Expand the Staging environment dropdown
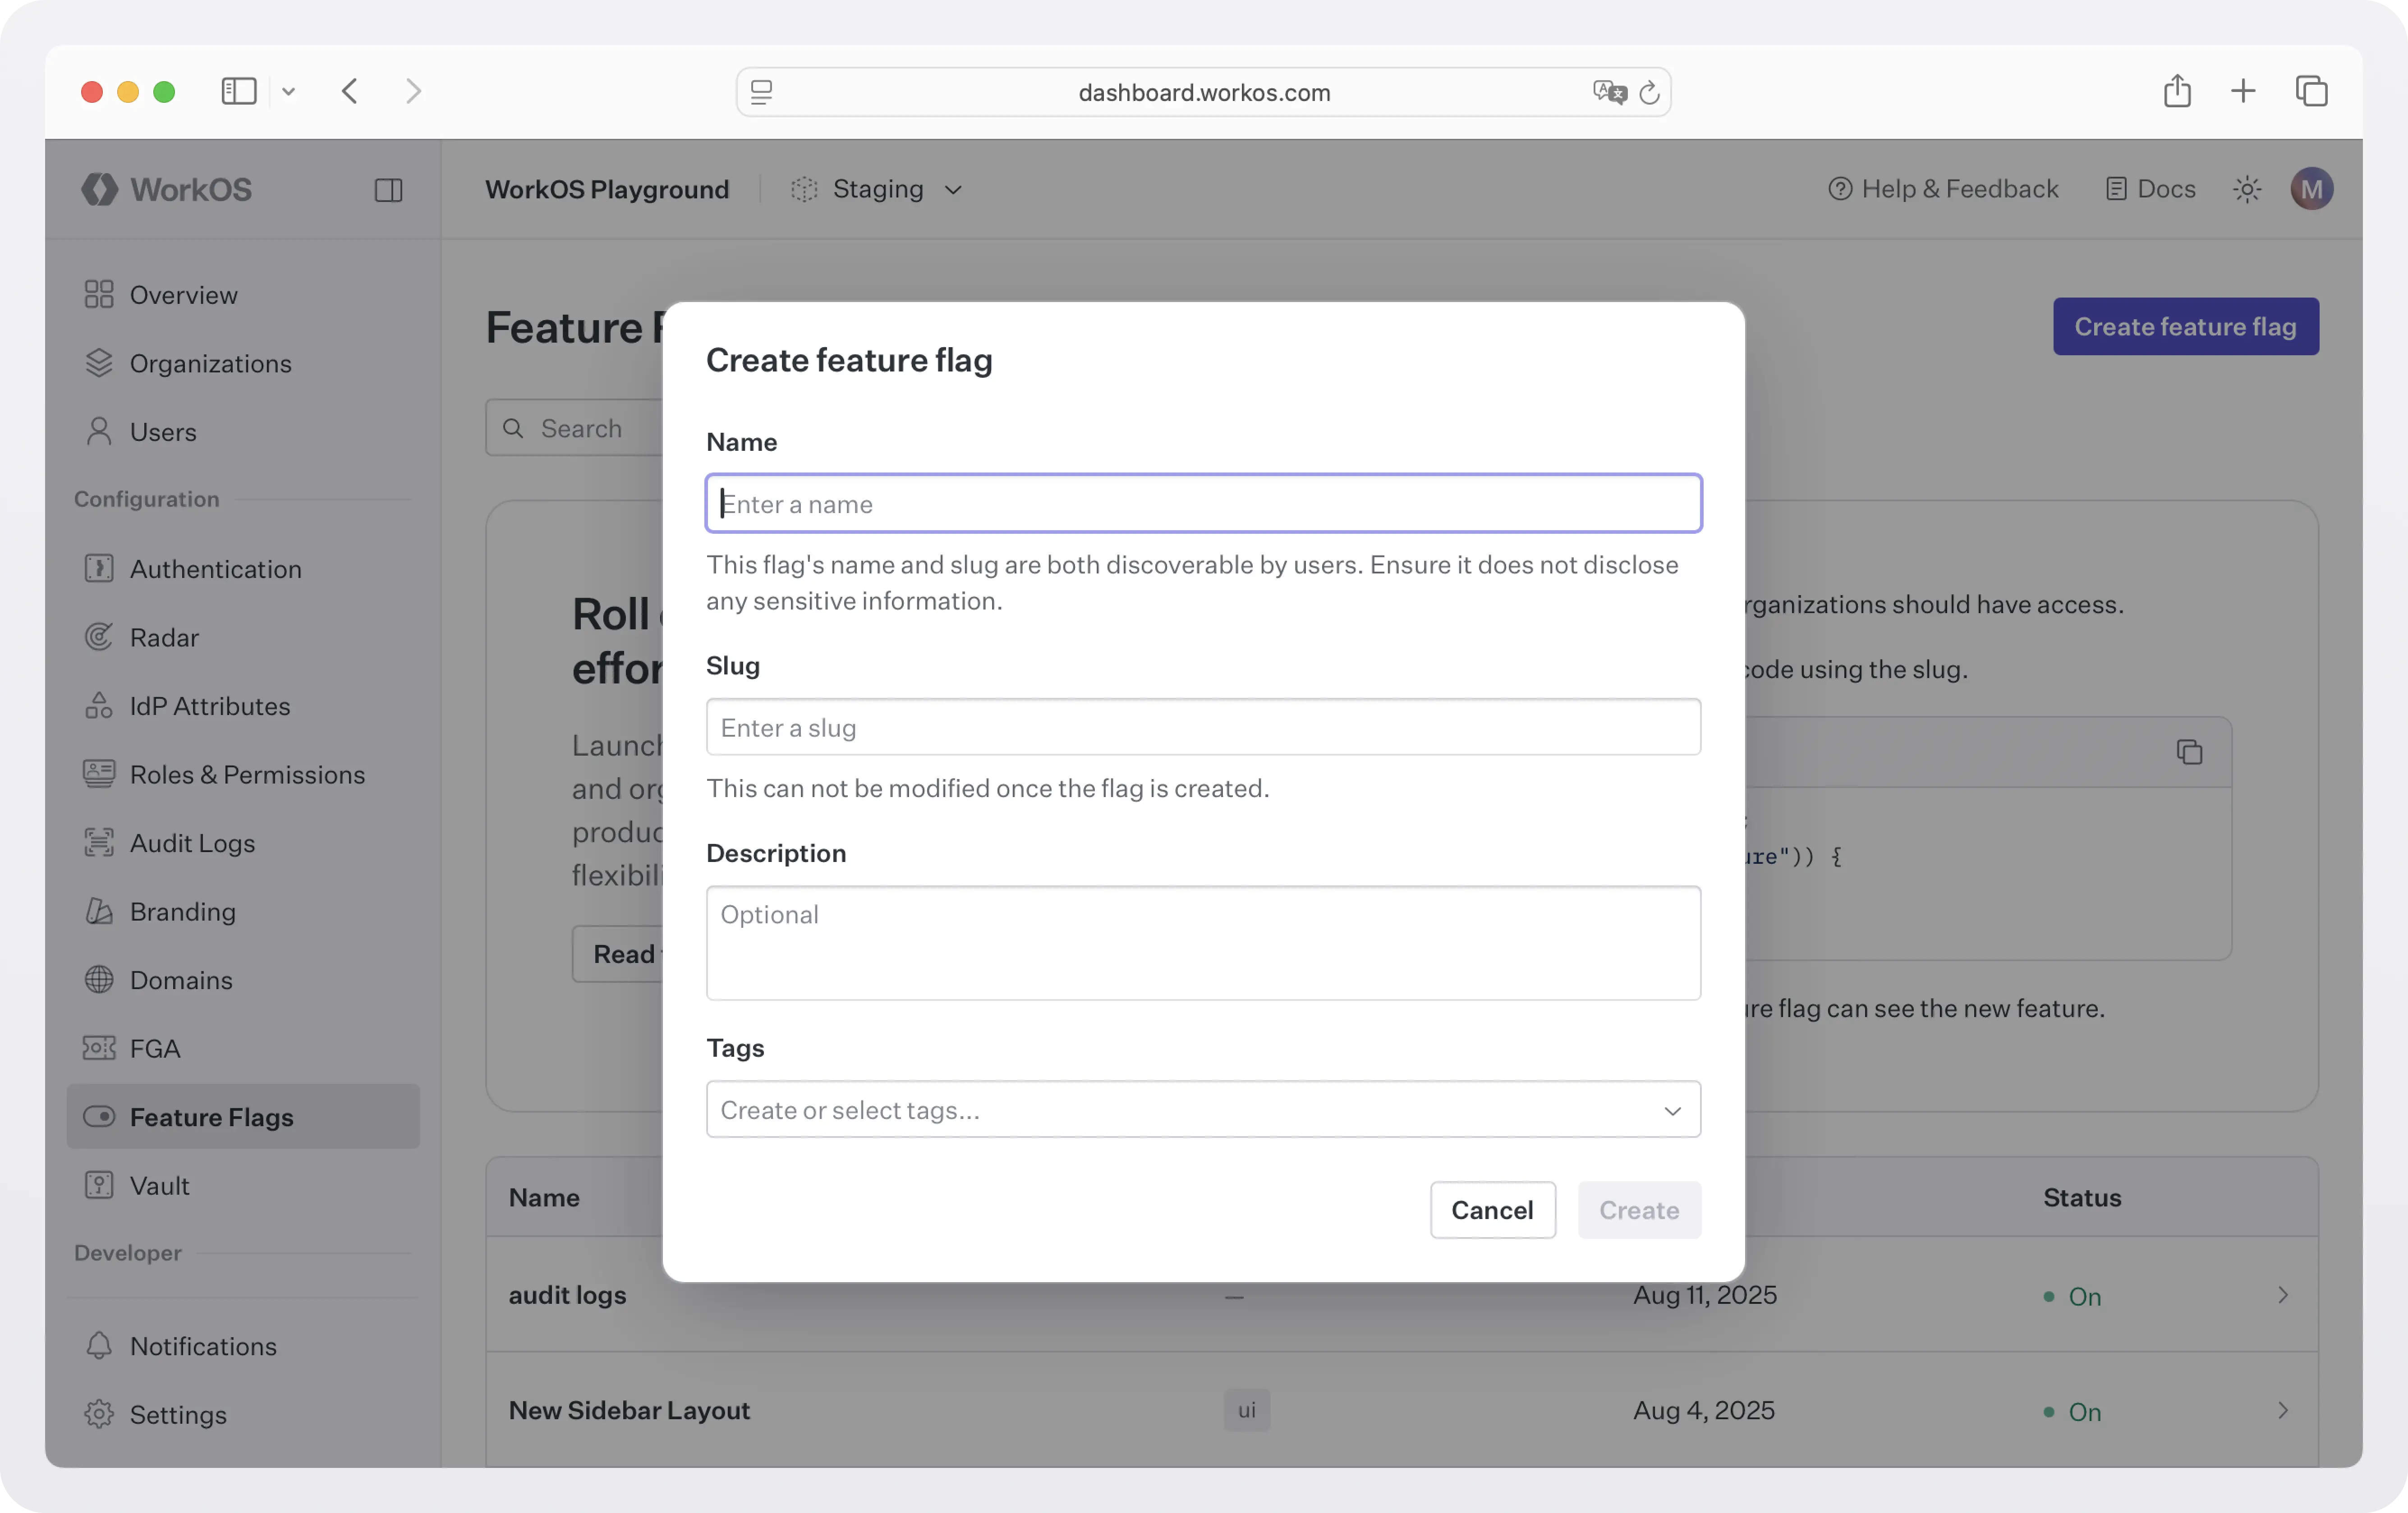2408x1513 pixels. pos(877,189)
